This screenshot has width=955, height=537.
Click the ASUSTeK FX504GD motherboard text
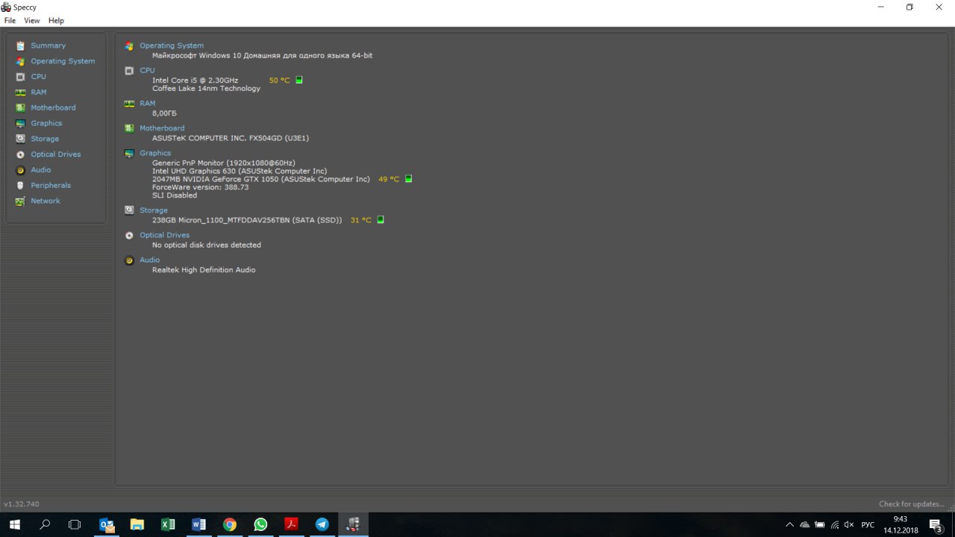point(231,138)
